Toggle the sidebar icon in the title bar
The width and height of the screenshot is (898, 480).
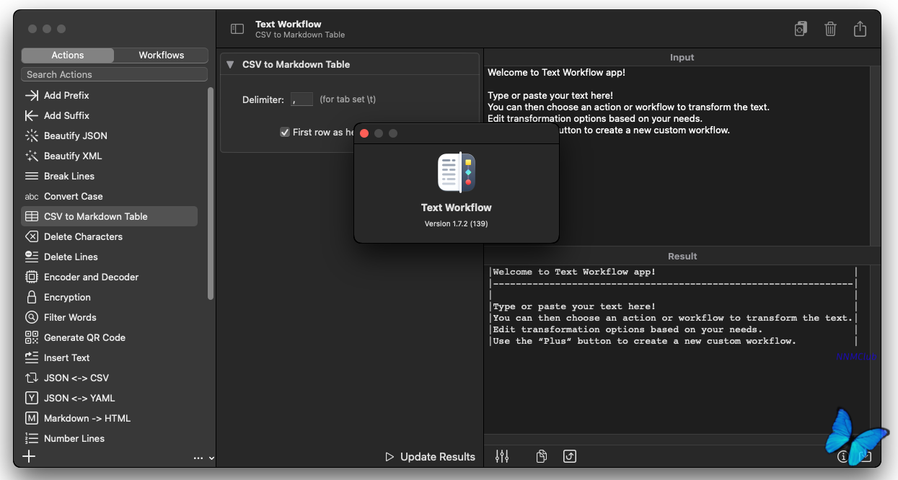[x=237, y=29]
